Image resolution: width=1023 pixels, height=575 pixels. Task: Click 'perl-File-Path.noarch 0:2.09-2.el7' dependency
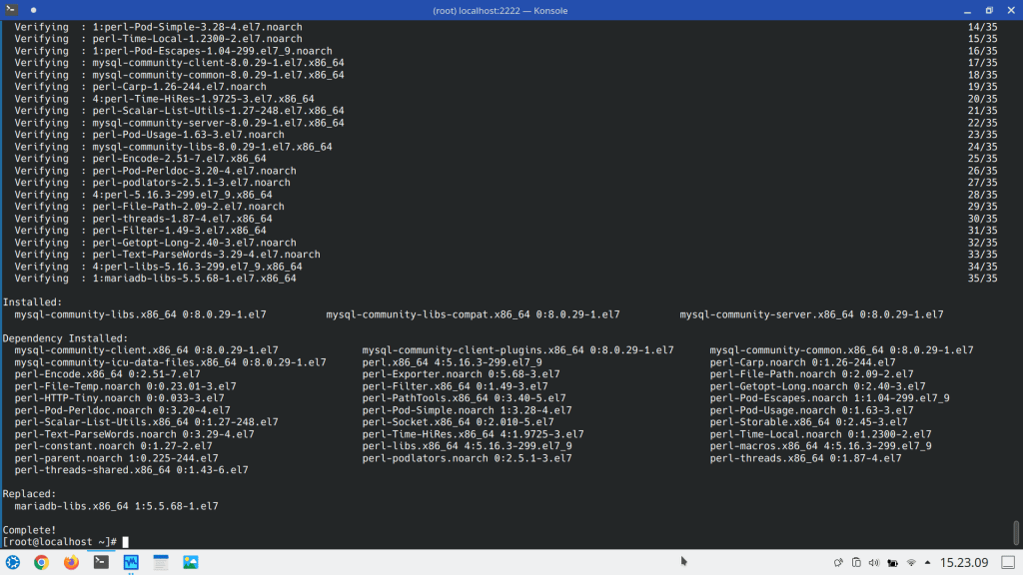(811, 374)
